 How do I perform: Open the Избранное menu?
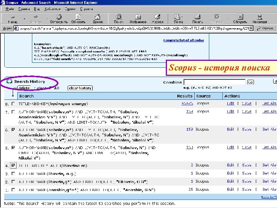click(x=52, y=9)
